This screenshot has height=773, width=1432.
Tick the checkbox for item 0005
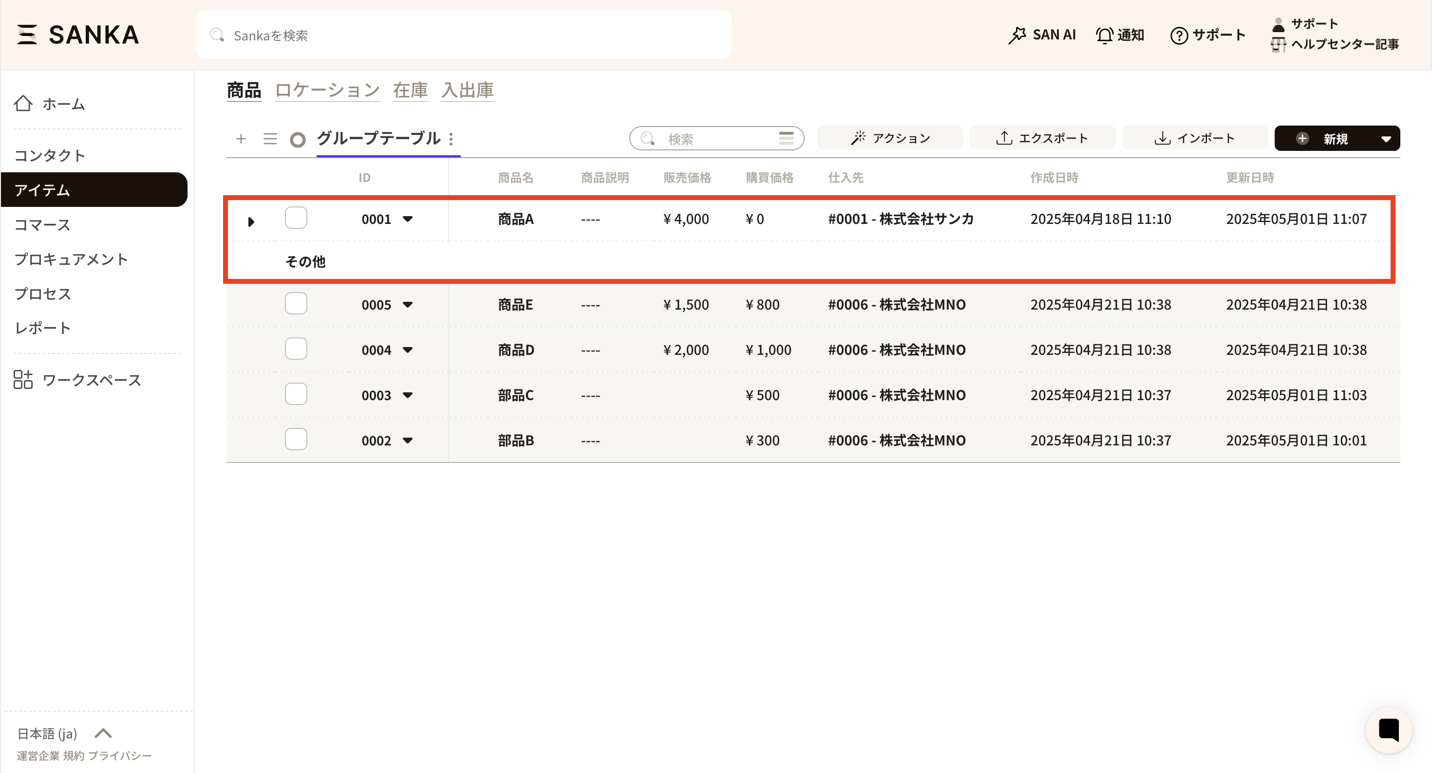296,303
